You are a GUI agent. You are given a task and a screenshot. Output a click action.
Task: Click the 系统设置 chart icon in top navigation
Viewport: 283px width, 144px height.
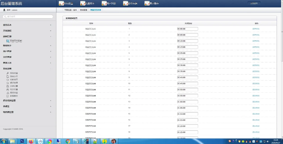[x=61, y=3]
